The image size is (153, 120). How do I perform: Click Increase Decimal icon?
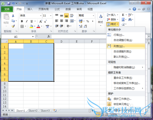click(x=80, y=26)
